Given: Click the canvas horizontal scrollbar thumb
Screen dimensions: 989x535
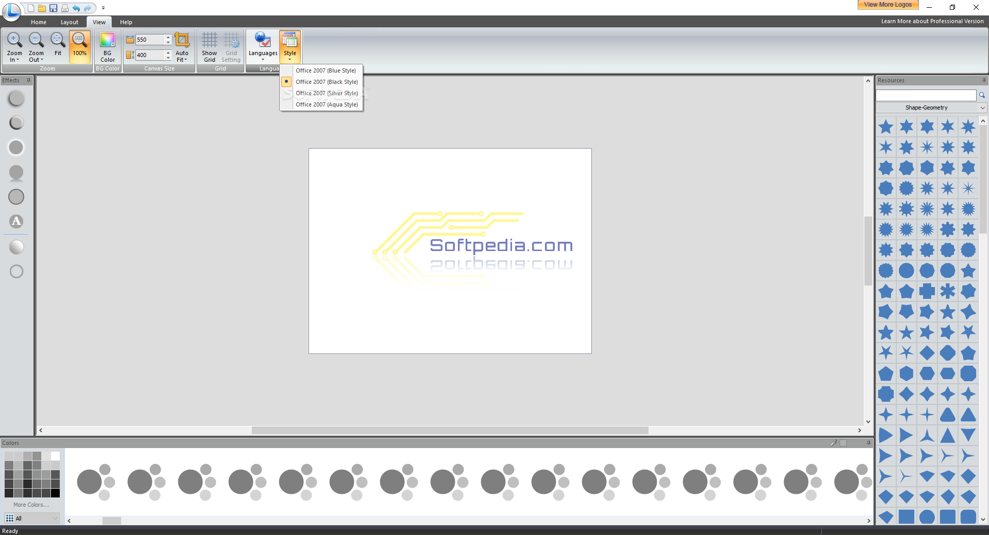Looking at the screenshot, I should tap(450, 430).
